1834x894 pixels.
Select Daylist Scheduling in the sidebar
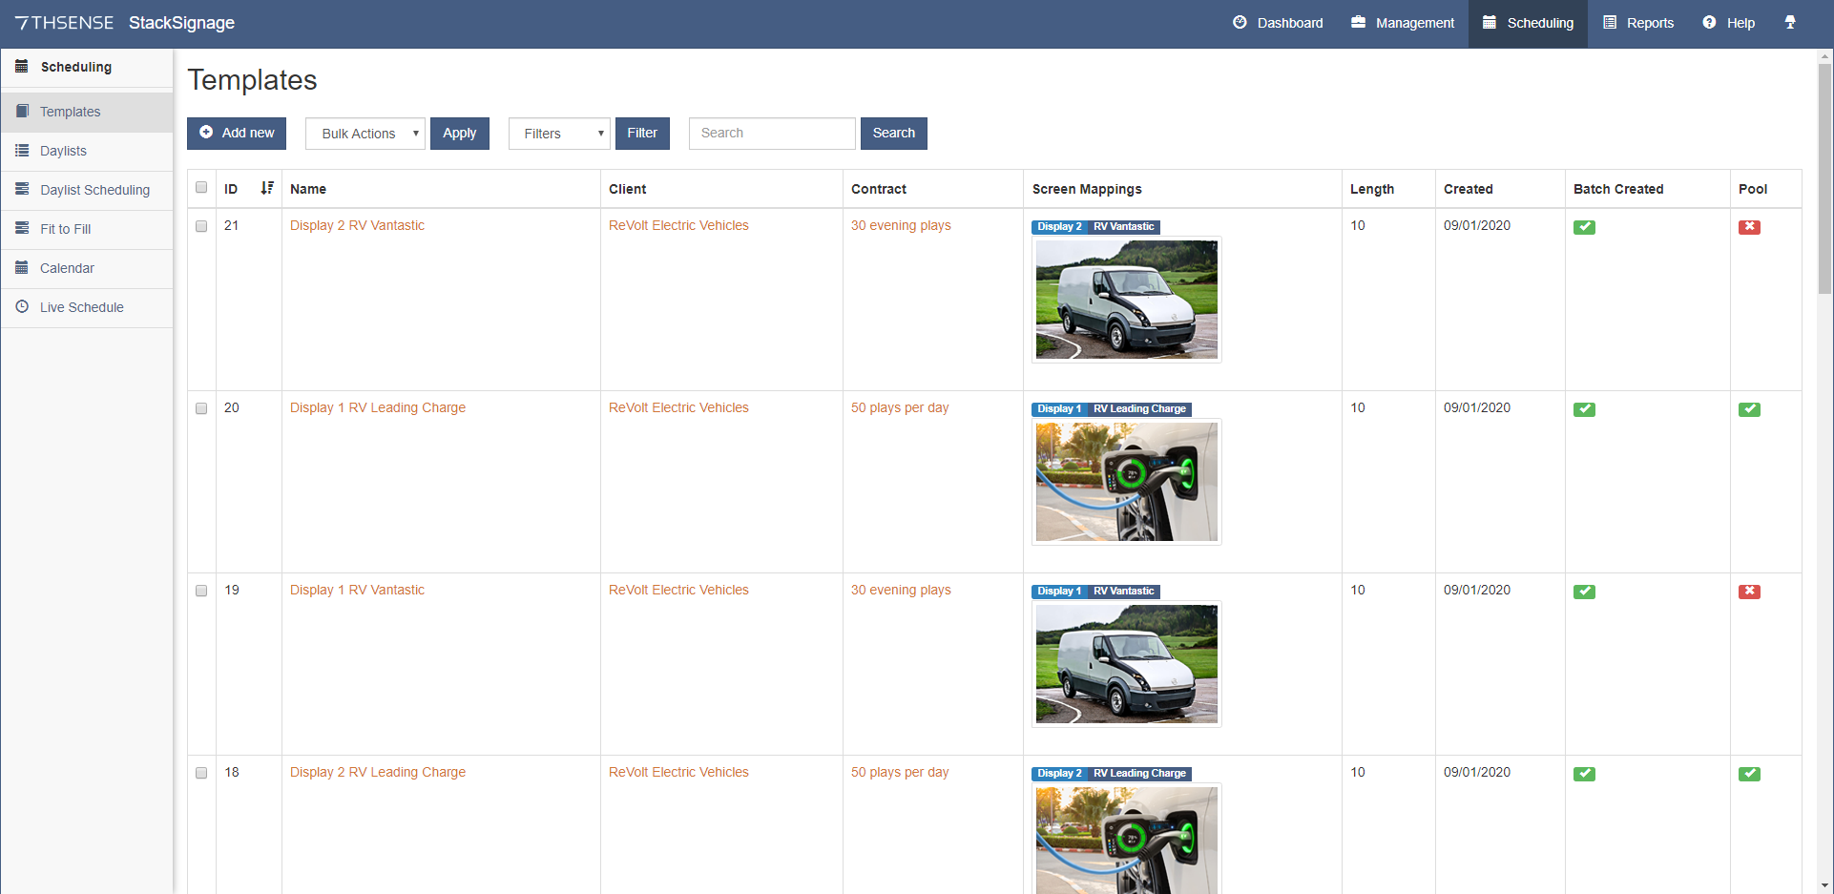[87, 190]
